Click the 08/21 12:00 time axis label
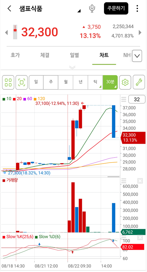The width and height of the screenshot is (147, 272). (46, 266)
